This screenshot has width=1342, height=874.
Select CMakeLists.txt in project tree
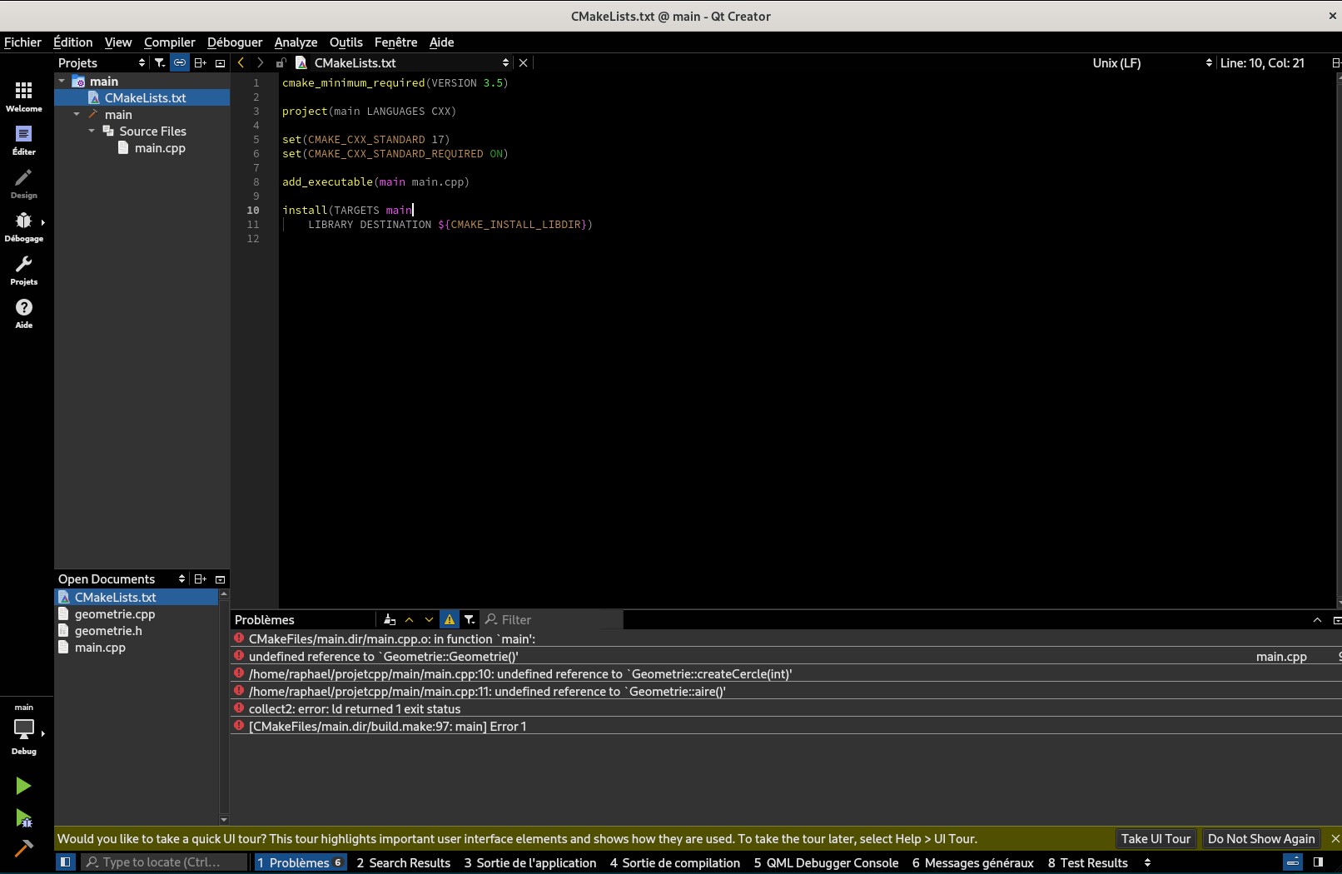tap(142, 97)
